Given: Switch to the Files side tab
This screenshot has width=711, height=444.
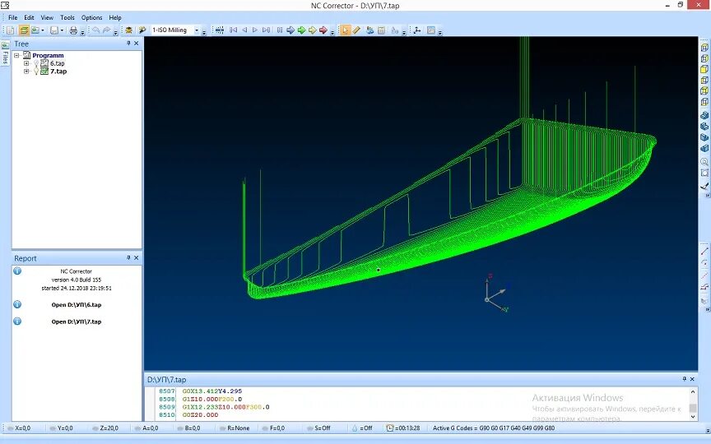Looking at the screenshot, I should click(x=5, y=53).
